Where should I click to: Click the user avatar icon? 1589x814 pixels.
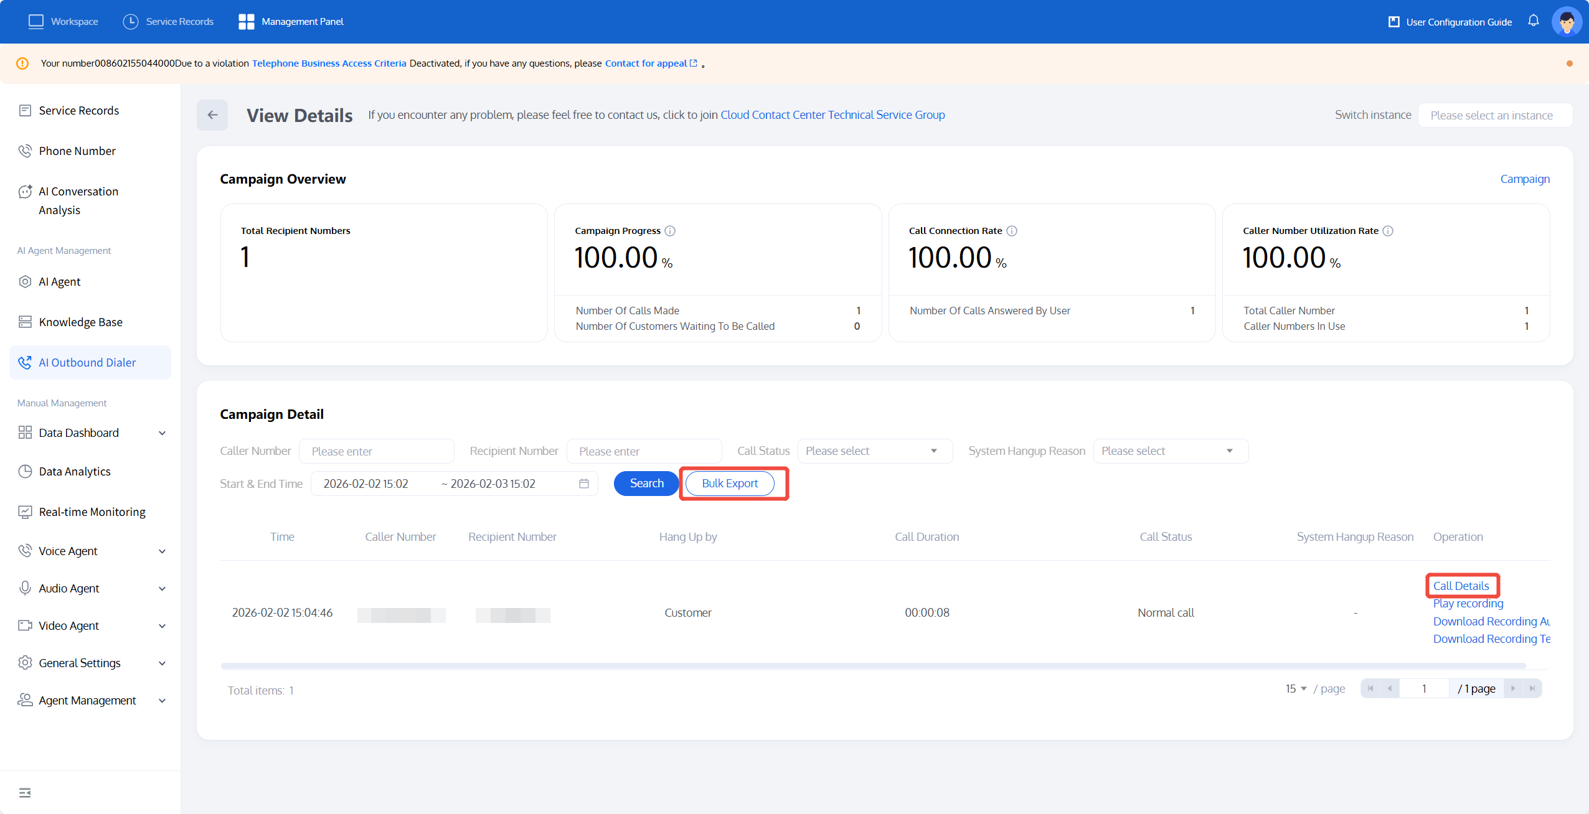click(x=1567, y=22)
